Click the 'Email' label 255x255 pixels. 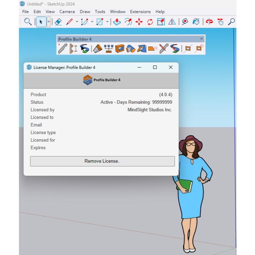pyautogui.click(x=36, y=125)
